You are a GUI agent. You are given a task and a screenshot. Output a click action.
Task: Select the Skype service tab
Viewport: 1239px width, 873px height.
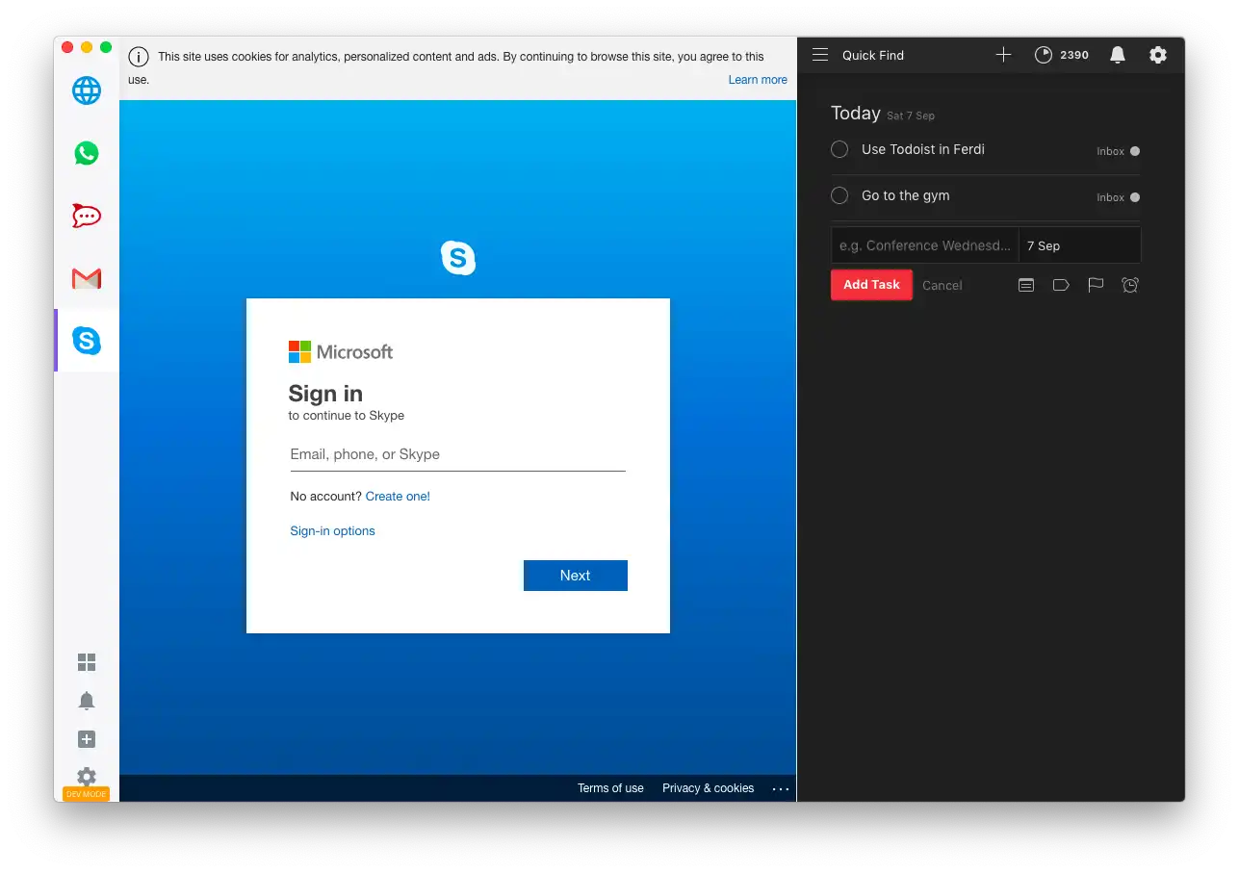[87, 341]
